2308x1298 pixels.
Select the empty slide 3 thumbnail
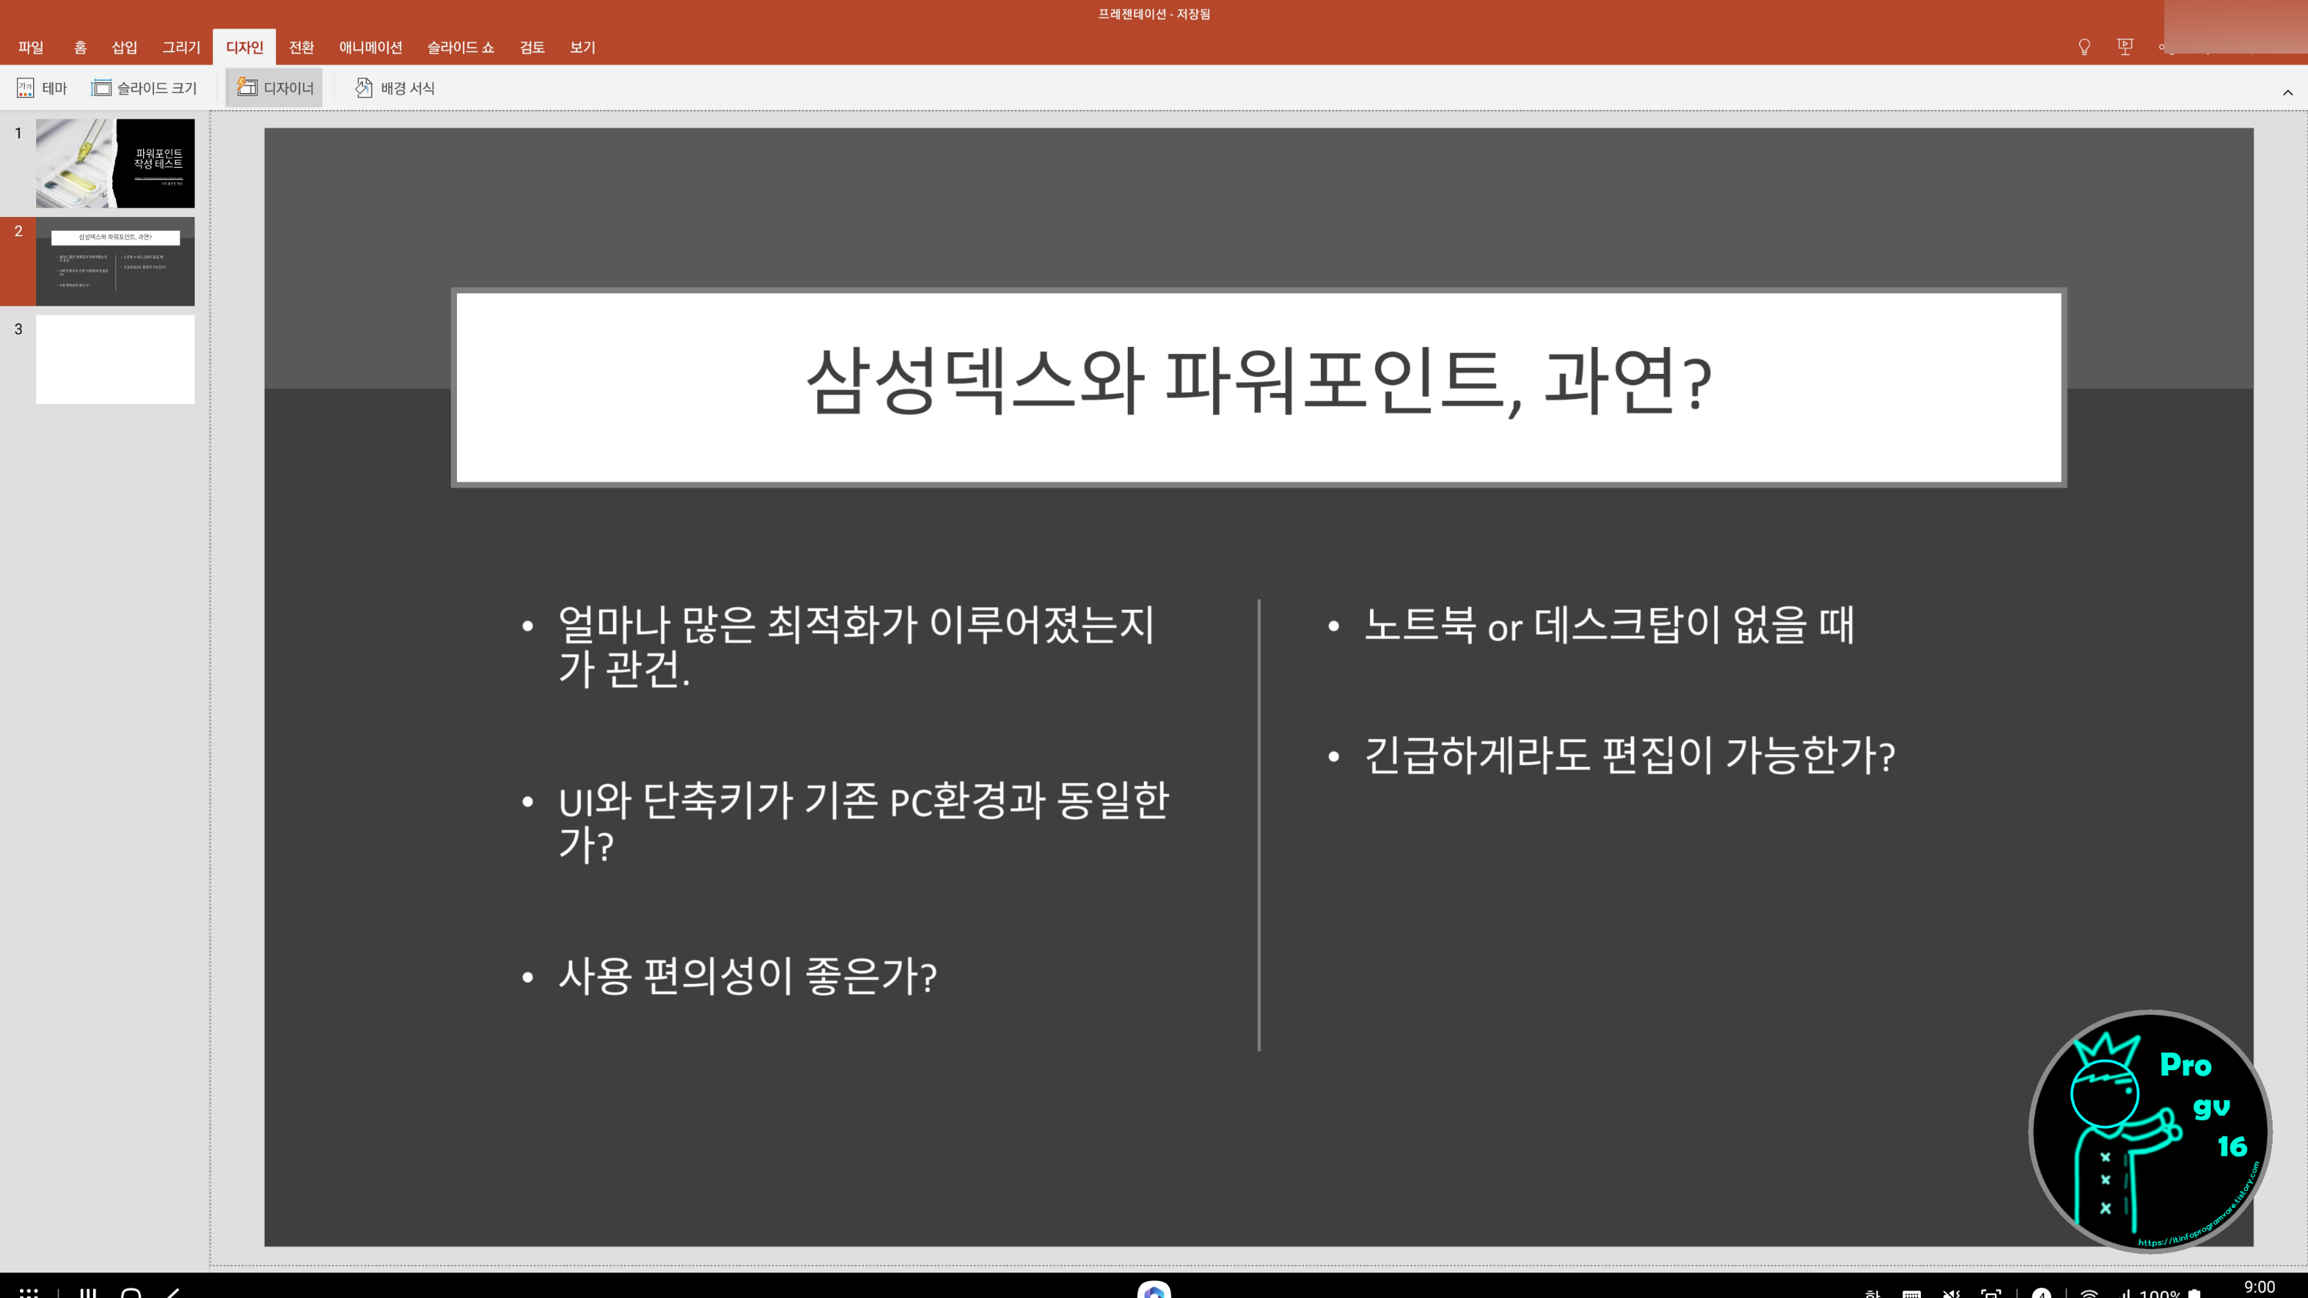click(115, 359)
